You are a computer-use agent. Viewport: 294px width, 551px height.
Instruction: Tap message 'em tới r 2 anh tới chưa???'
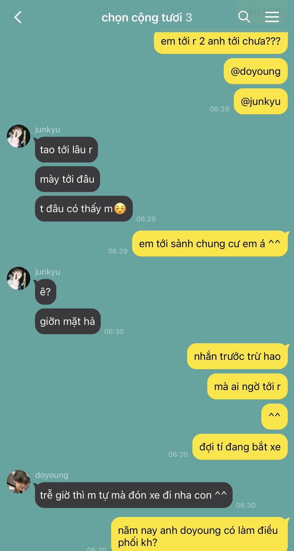[221, 42]
